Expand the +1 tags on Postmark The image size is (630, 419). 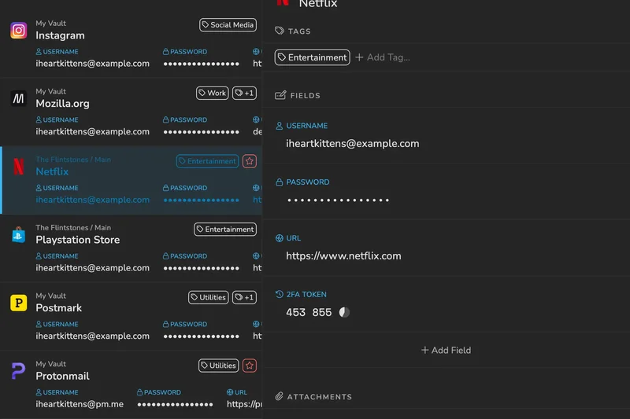coord(245,297)
